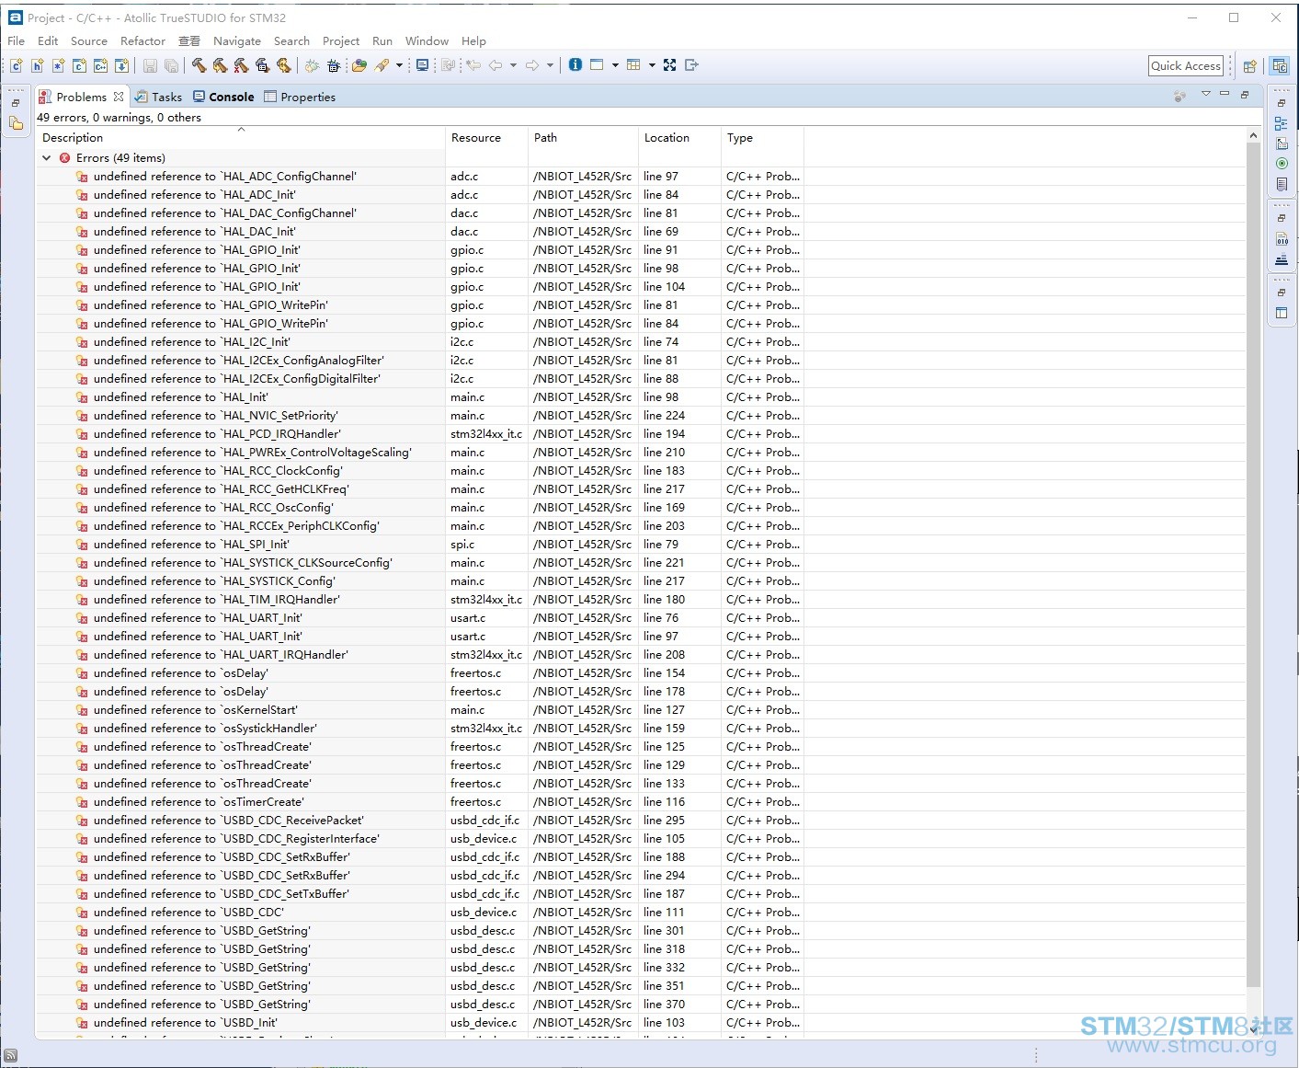Select error undefined reference to HAL_SPI_Init
1299x1068 pixels.
click(641, 545)
